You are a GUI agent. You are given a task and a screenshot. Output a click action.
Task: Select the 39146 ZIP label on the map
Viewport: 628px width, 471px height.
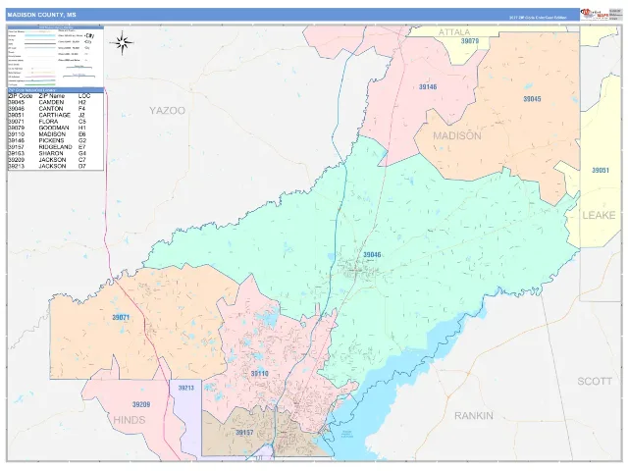(x=428, y=87)
